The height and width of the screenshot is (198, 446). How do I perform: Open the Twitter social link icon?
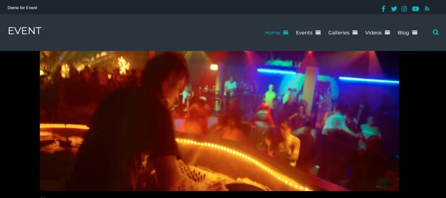[x=394, y=9]
